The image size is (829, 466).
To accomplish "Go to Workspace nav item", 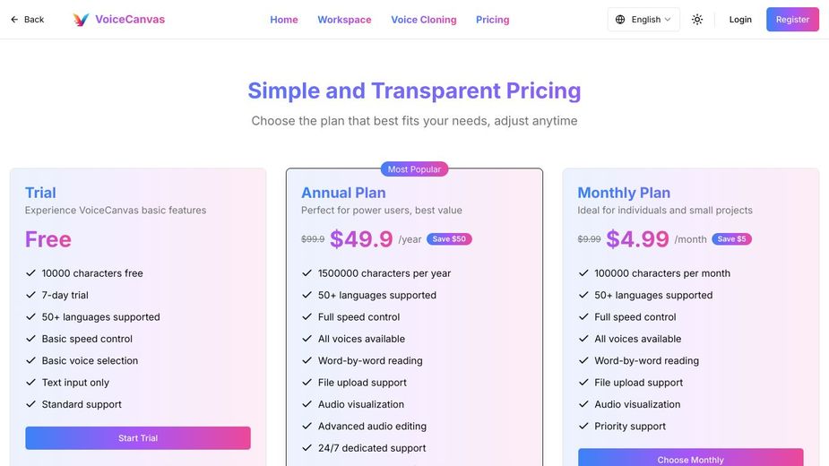I will 344,20.
